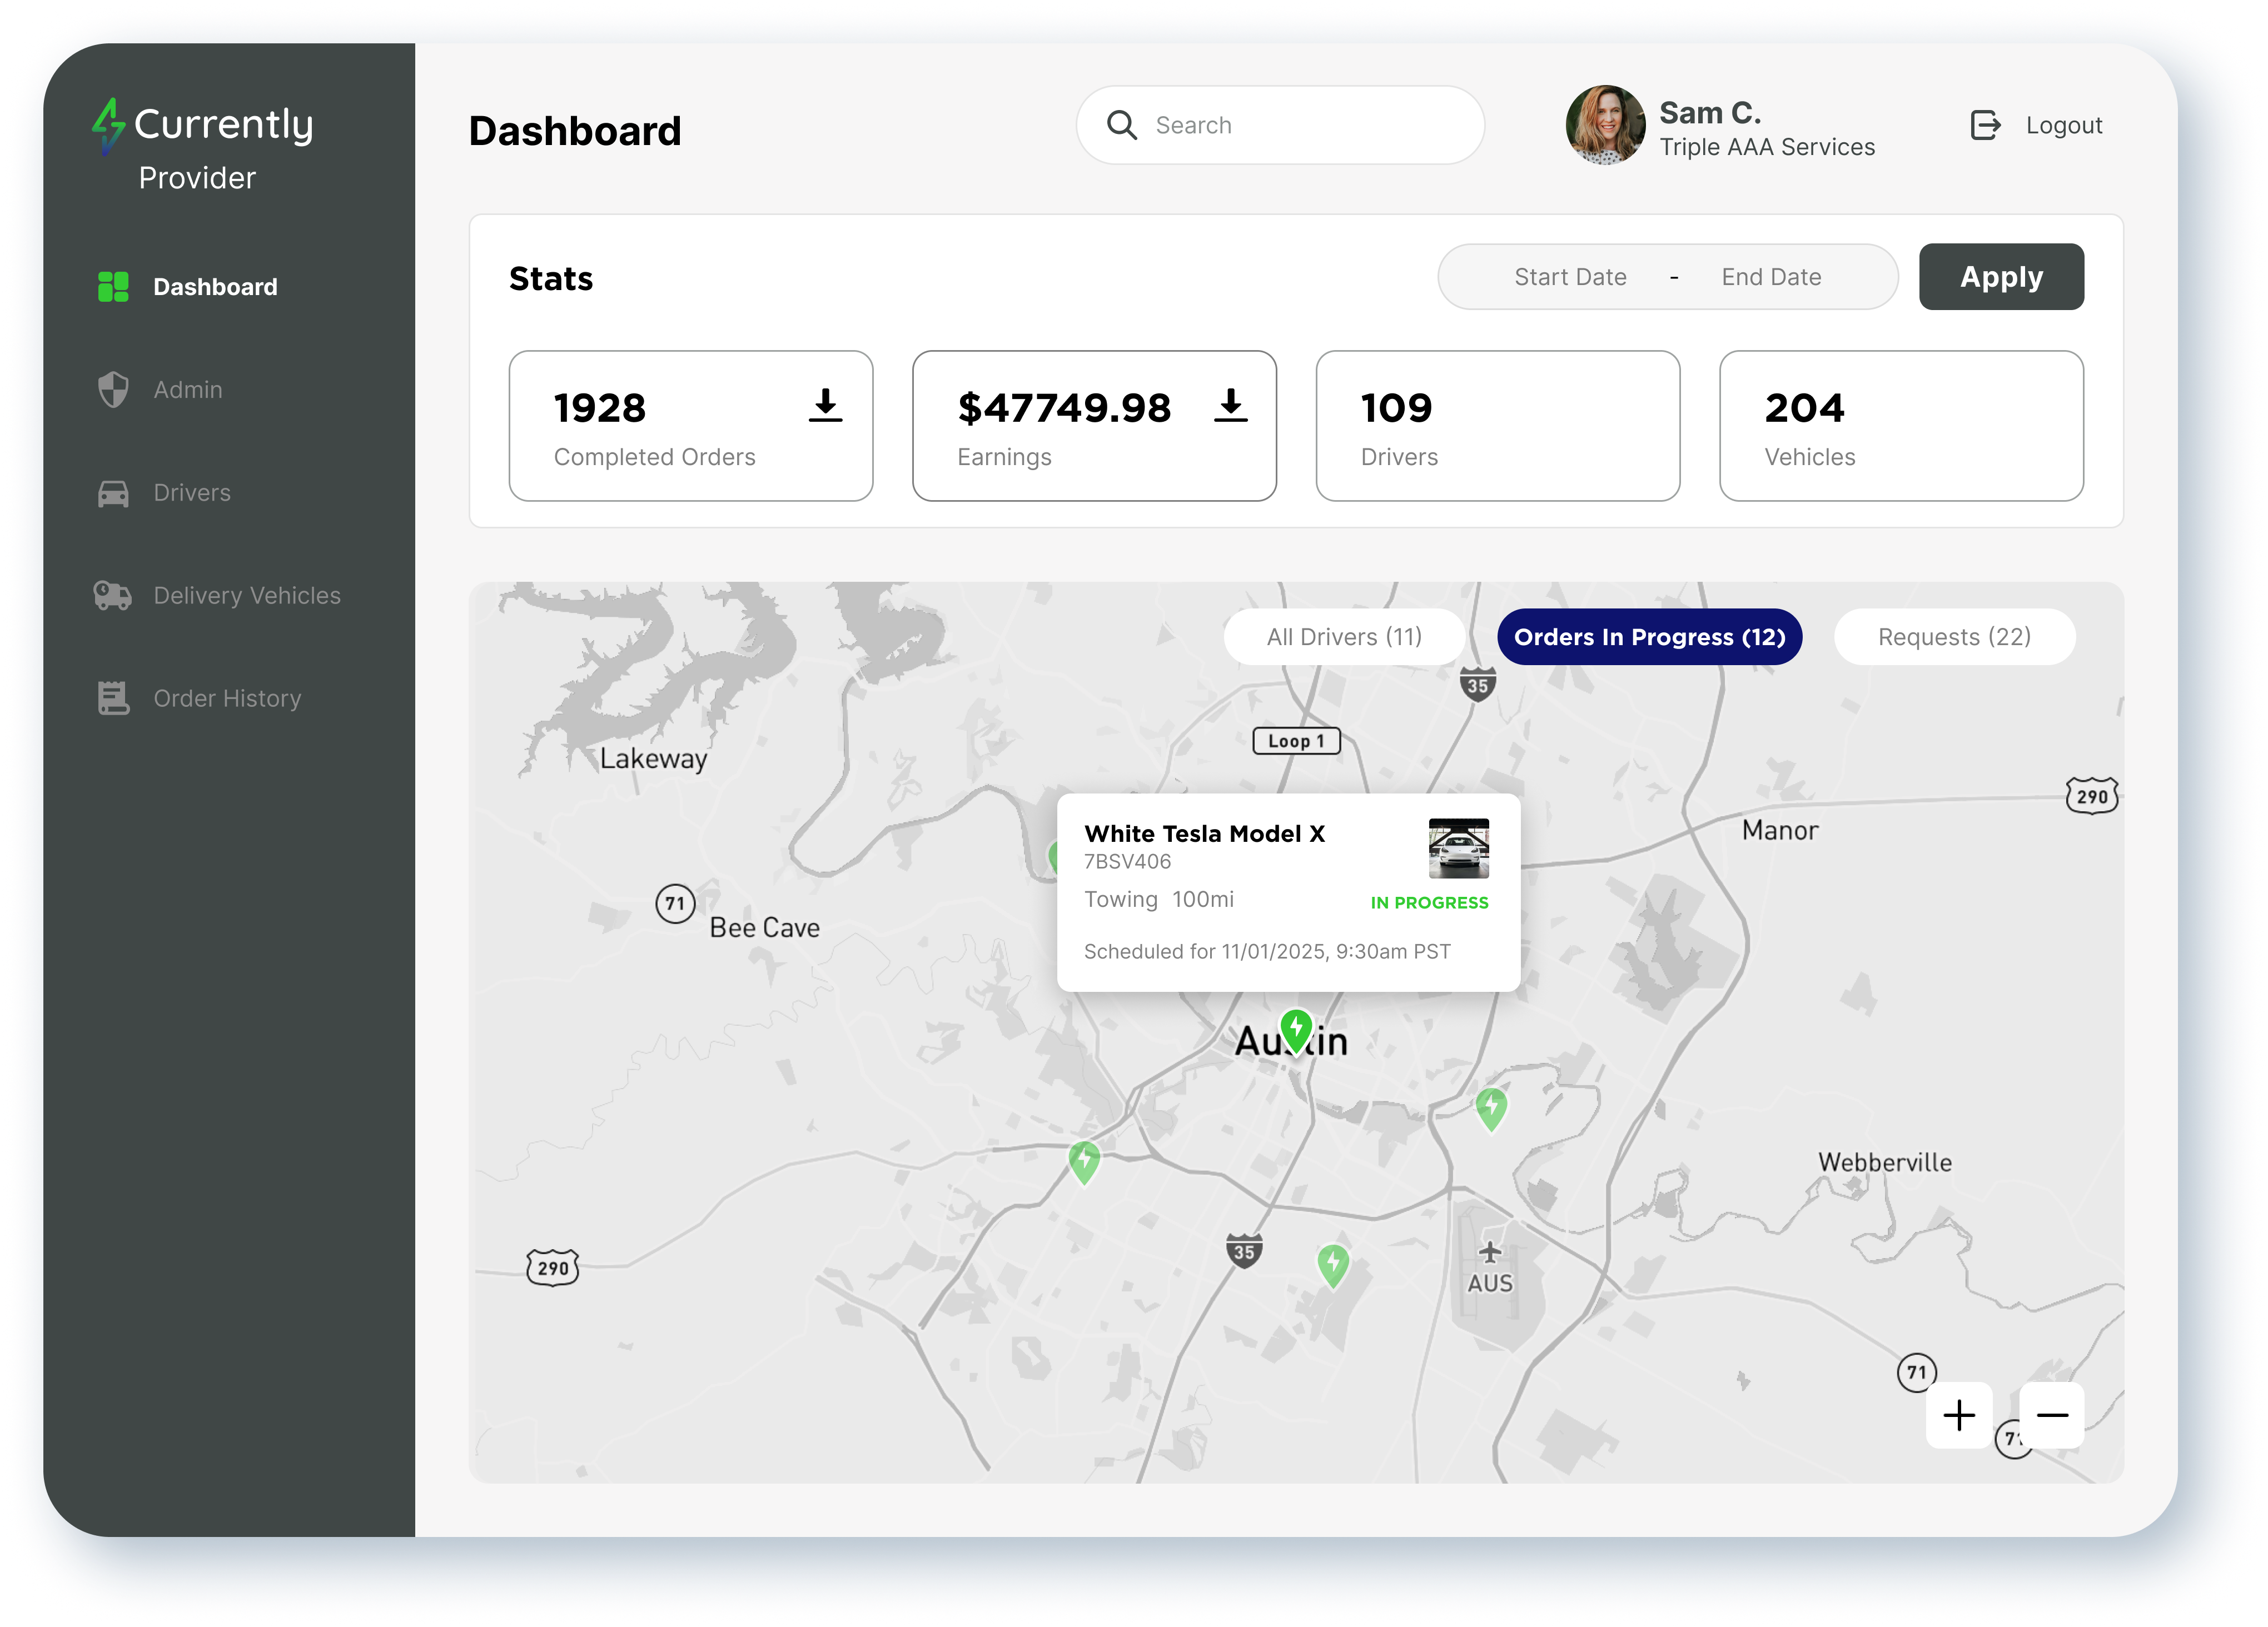
Task: Click Interstate 35 shield south of Austin
Action: tap(1243, 1250)
